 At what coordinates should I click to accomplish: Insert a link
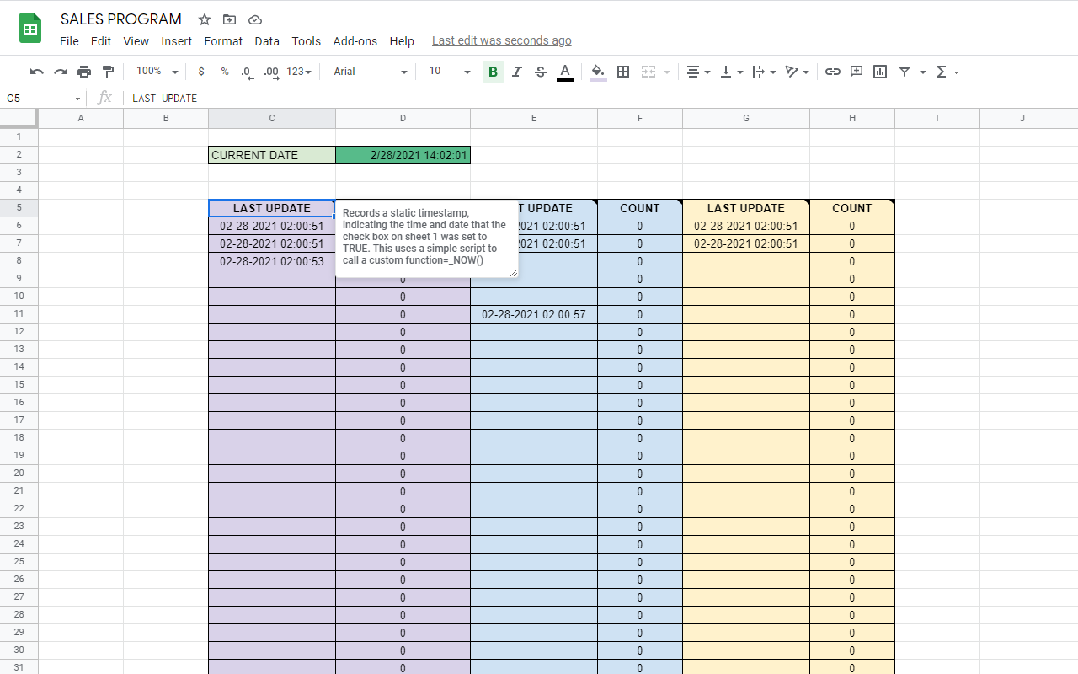click(833, 72)
